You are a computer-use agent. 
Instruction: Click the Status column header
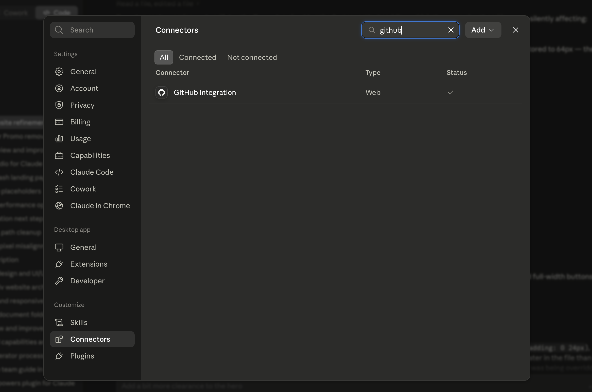click(457, 73)
